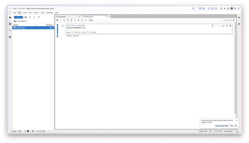Open the Running Terminals and Kernels sidebar icon
The width and height of the screenshot is (249, 143).
(x=10, y=24)
